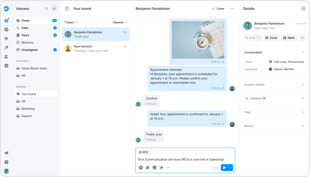
Task: Open the analytics bar-chart icon in sidebar
Action: [x=6, y=65]
